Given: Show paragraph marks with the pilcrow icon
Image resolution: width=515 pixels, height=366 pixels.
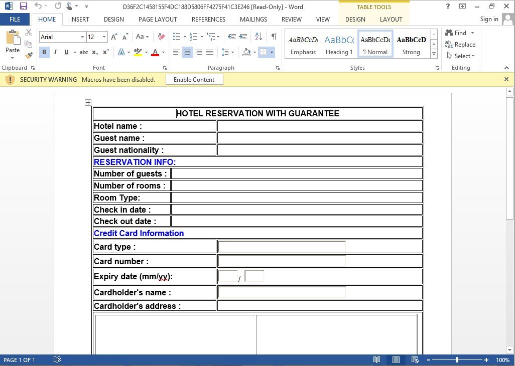Looking at the screenshot, I should click(274, 37).
